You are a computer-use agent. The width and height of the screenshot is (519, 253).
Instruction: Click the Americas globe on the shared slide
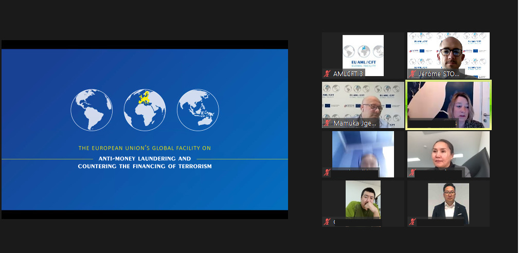click(x=92, y=110)
